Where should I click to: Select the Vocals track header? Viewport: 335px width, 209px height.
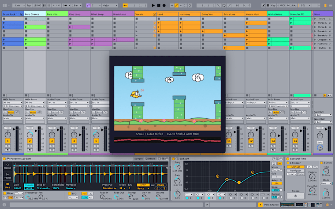click(x=145, y=14)
